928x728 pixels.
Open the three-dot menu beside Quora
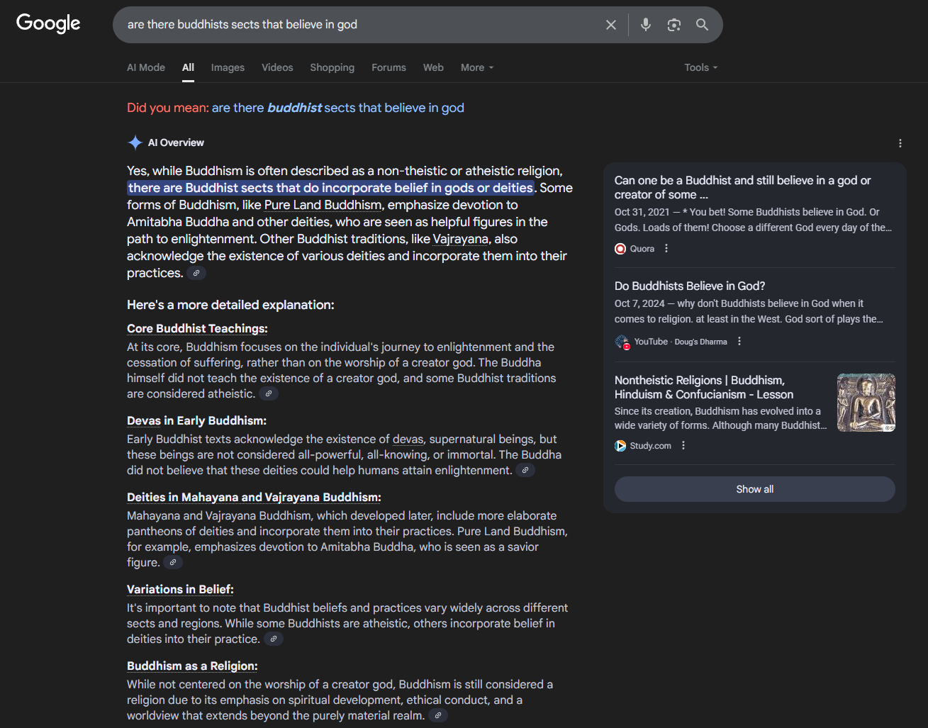pyautogui.click(x=666, y=249)
